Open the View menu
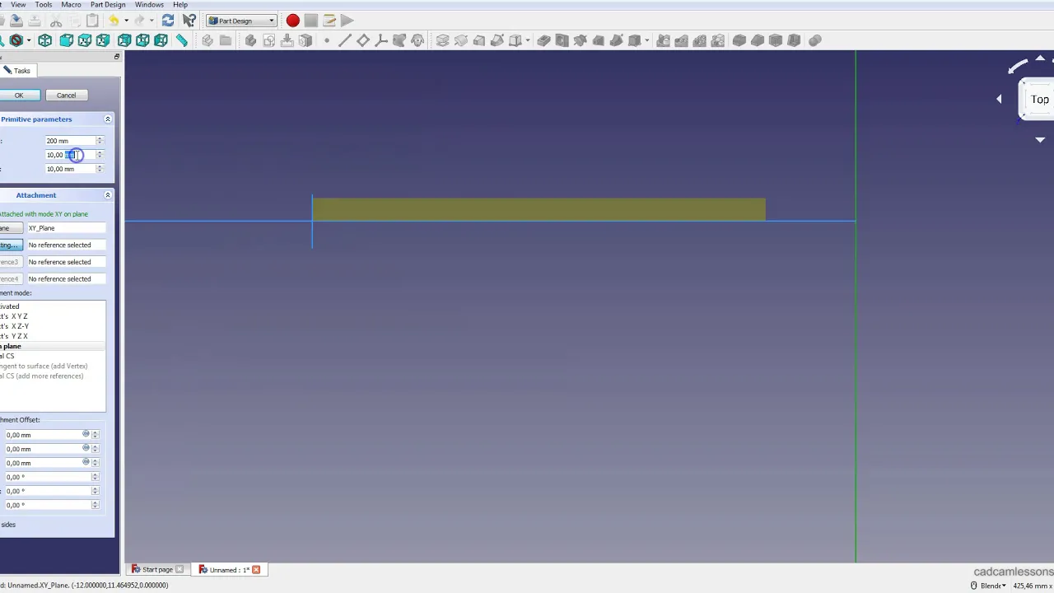The width and height of the screenshot is (1054, 593). pyautogui.click(x=17, y=5)
